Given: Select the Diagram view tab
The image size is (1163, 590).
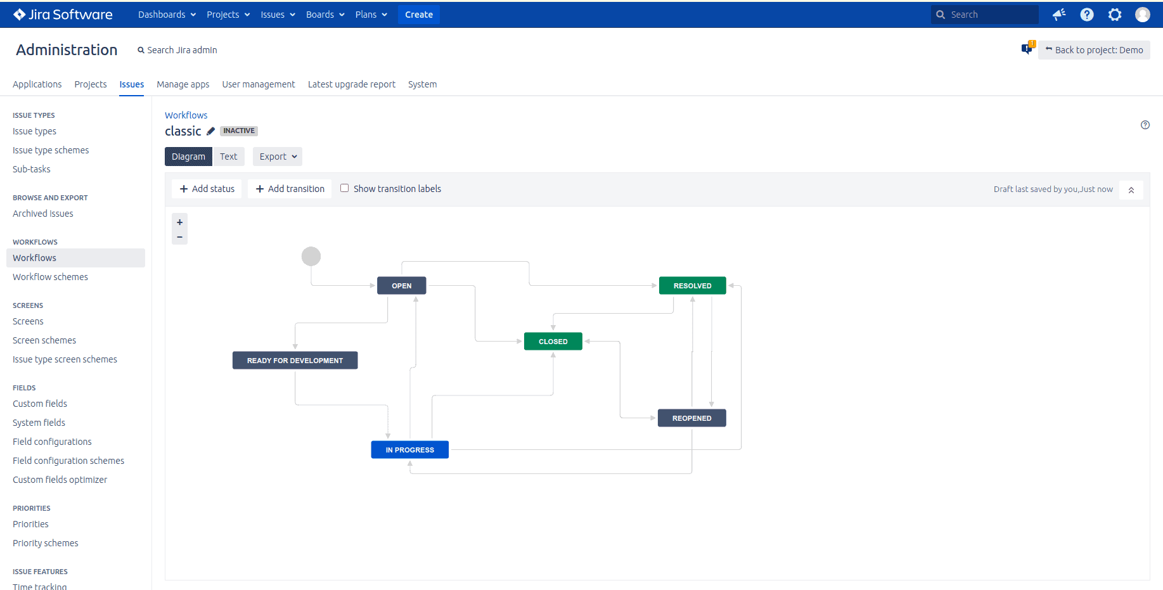Looking at the screenshot, I should click(x=188, y=157).
